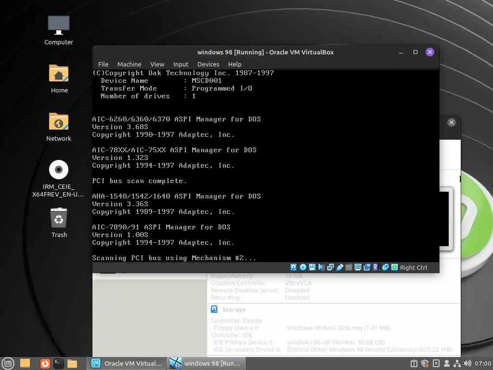Open the Trash desktop icon

(59, 223)
